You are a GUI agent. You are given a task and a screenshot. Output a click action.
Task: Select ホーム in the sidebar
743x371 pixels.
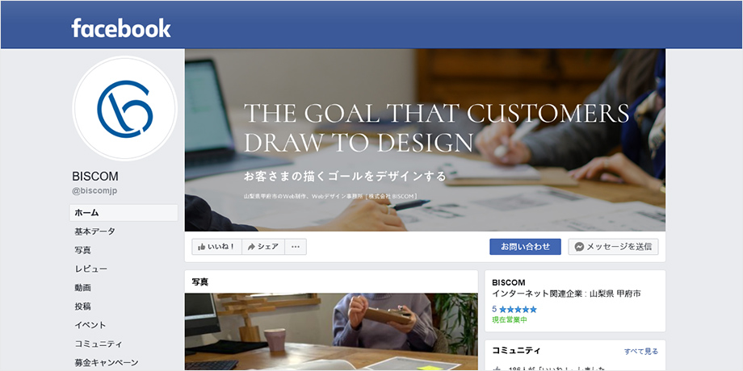click(x=124, y=213)
